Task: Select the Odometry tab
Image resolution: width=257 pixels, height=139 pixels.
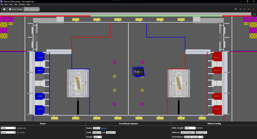Action: point(32,9)
